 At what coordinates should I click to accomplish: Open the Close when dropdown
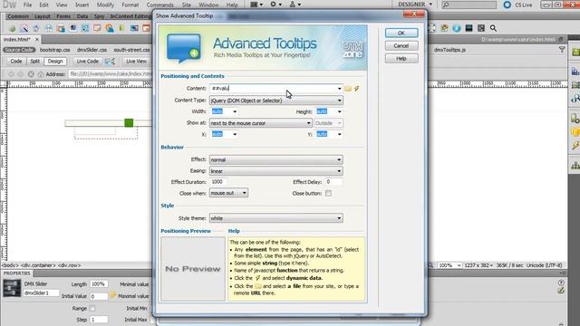228,193
